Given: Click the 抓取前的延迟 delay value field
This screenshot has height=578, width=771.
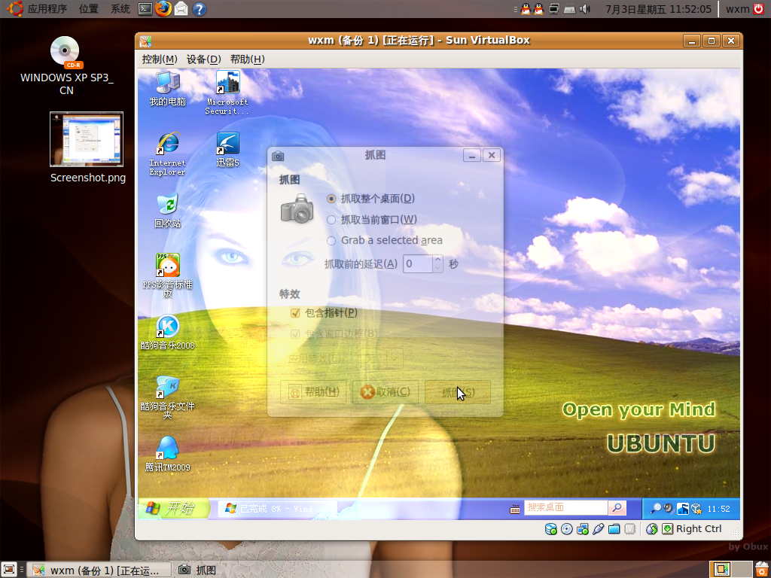Looking at the screenshot, I should point(418,264).
